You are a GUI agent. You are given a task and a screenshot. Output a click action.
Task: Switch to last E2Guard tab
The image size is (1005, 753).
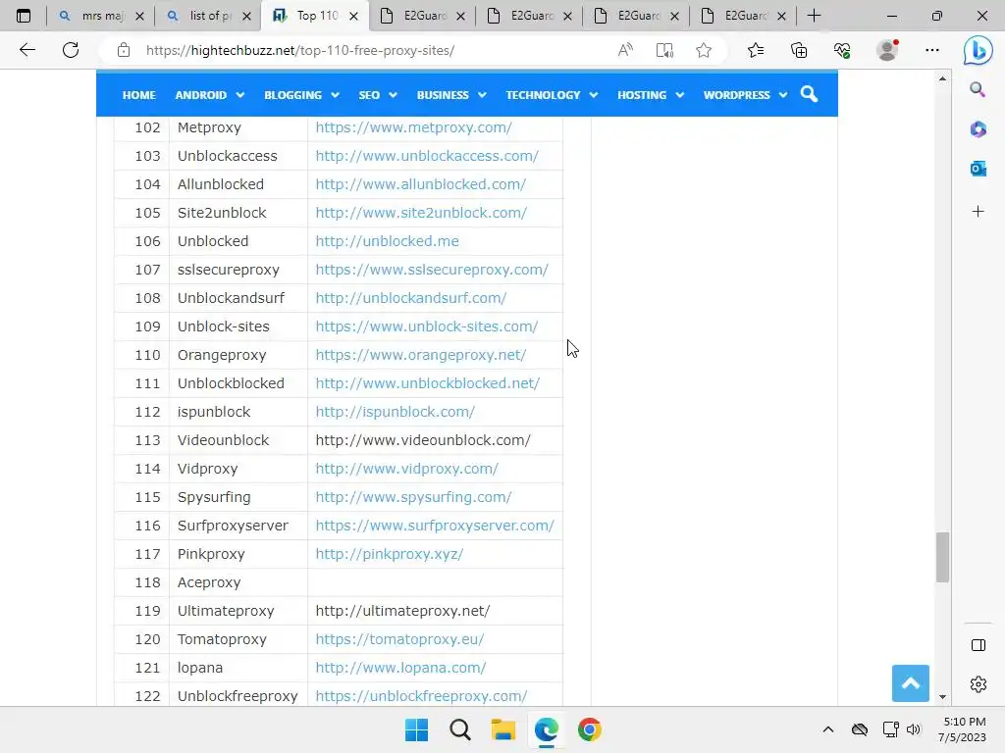(x=744, y=16)
